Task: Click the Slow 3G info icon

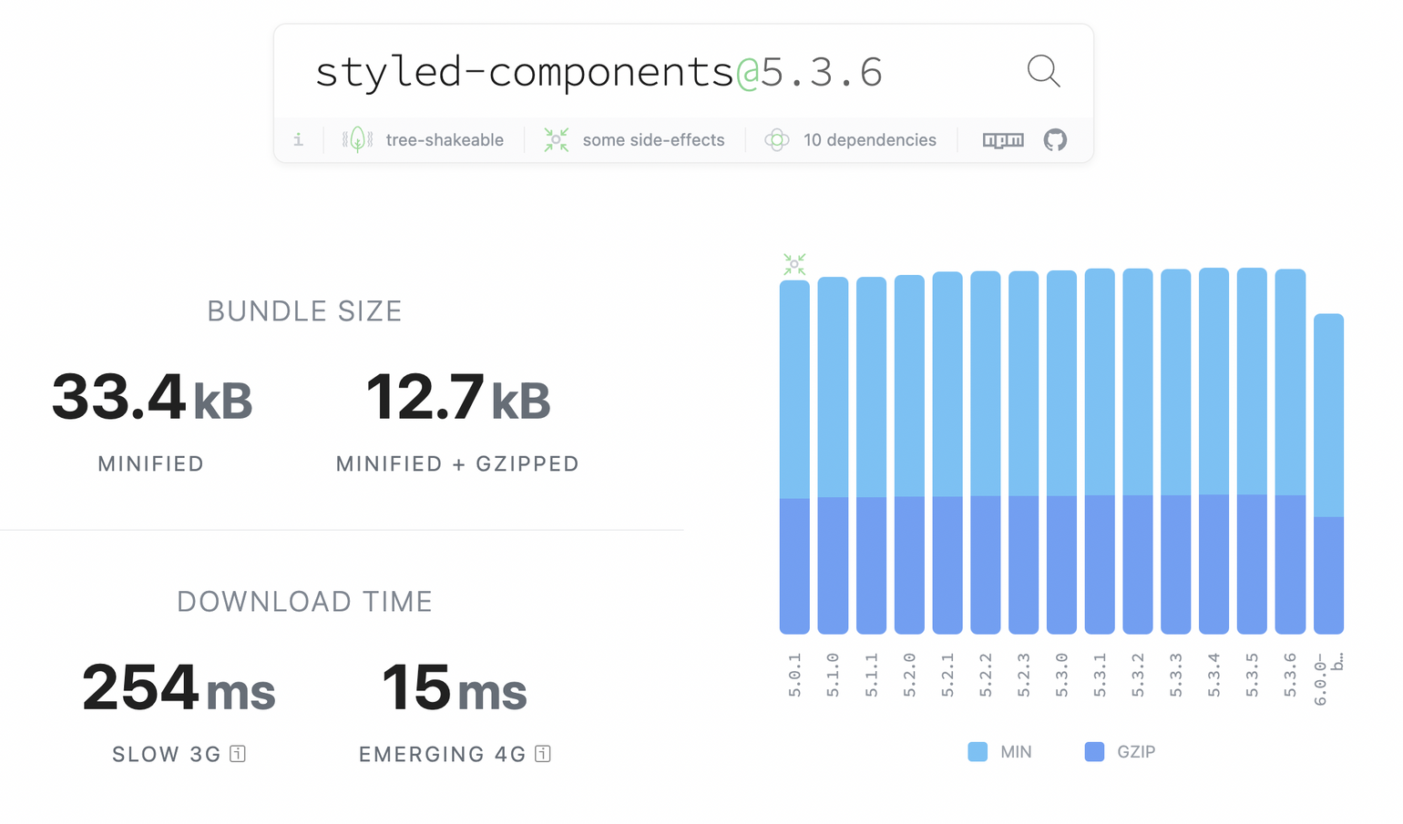Action: click(x=238, y=754)
